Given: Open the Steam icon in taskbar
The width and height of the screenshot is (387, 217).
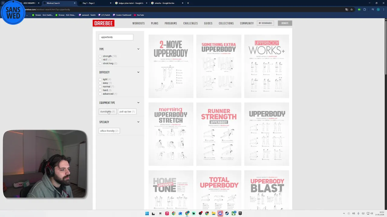Looking at the screenshot, I should [x=227, y=213].
